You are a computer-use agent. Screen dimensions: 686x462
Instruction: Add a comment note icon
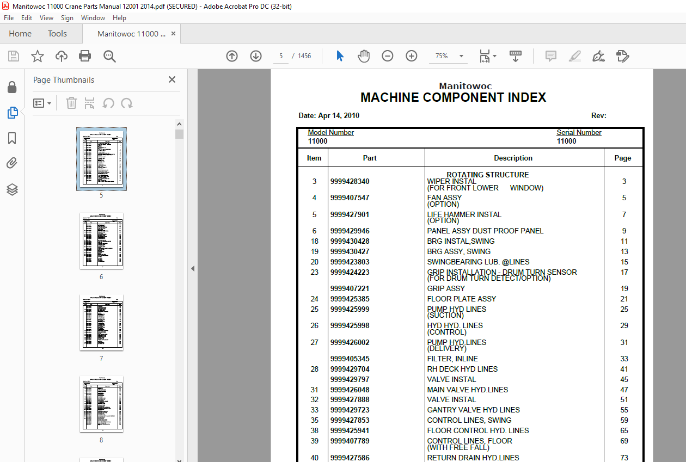[551, 56]
